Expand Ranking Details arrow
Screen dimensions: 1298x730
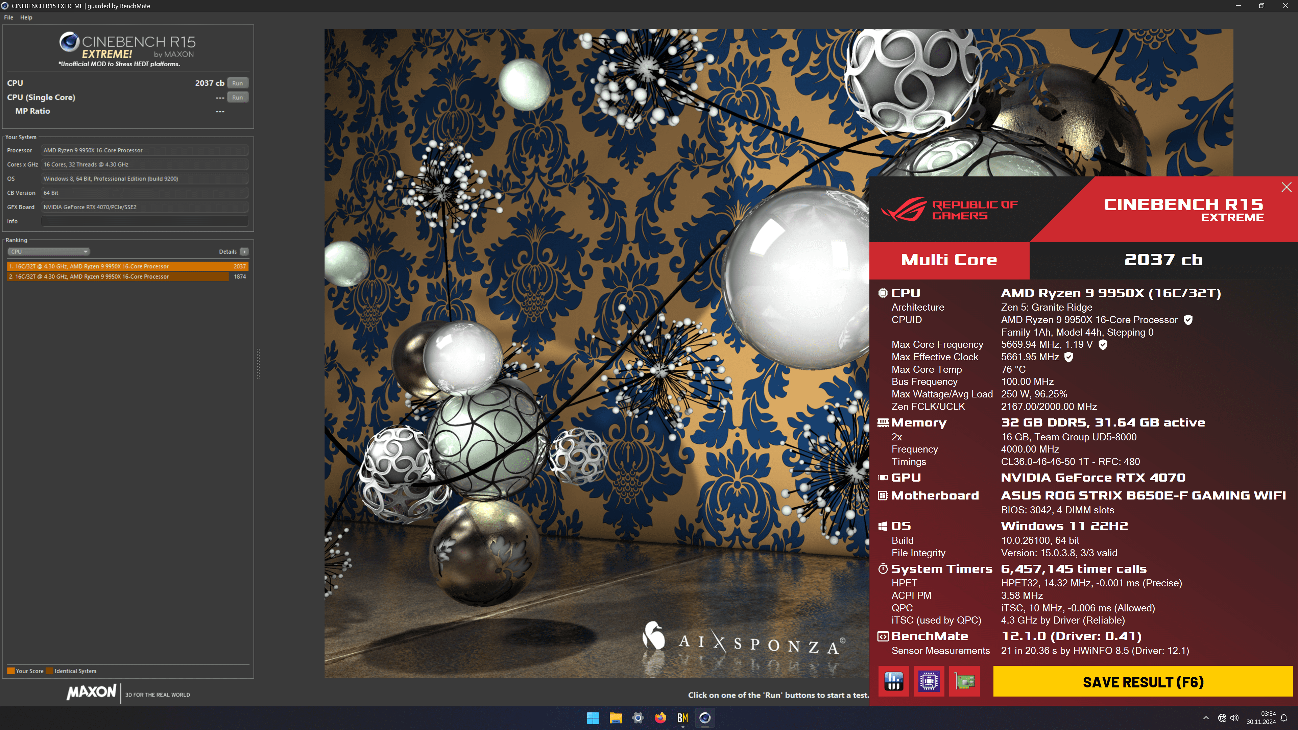click(x=244, y=251)
